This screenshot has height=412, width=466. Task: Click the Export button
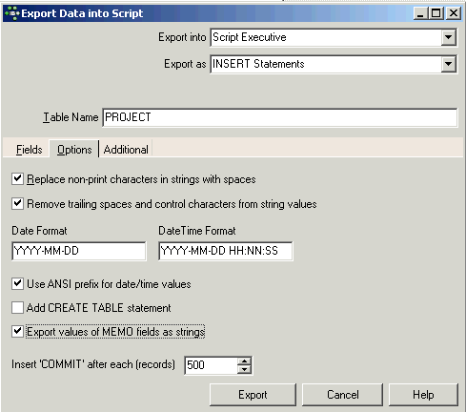(x=253, y=395)
